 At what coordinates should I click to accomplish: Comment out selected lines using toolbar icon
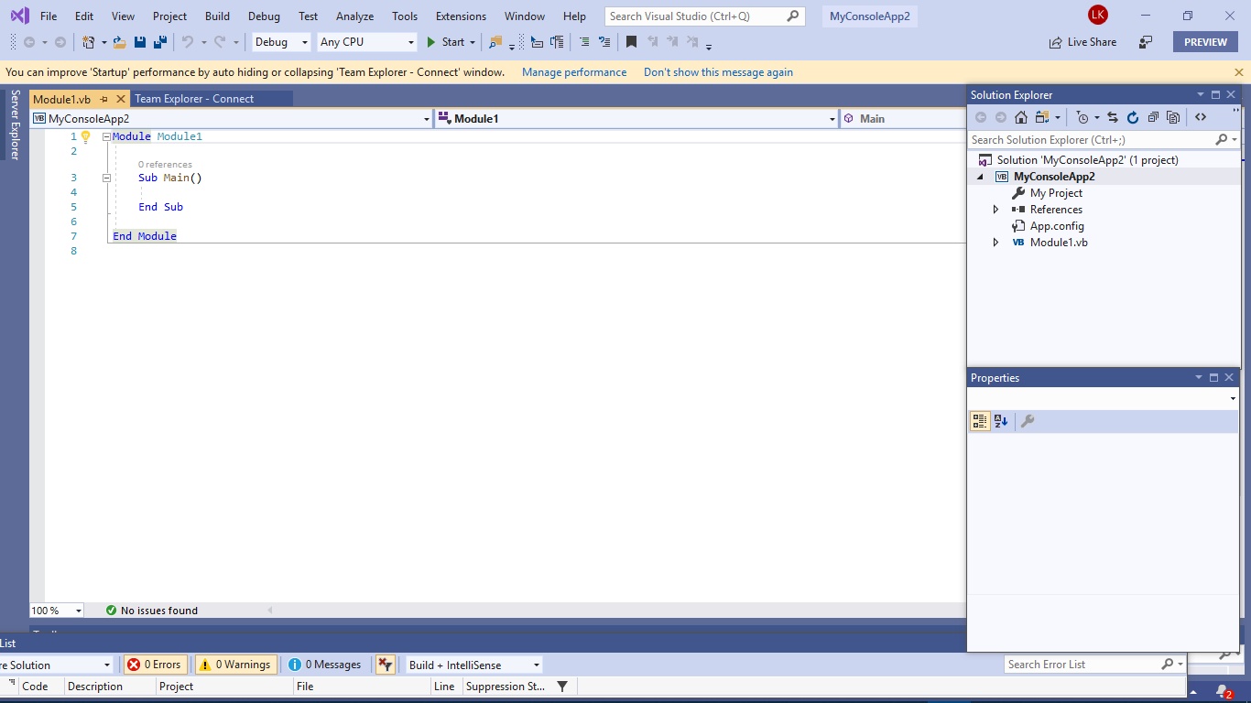pyautogui.click(x=584, y=42)
